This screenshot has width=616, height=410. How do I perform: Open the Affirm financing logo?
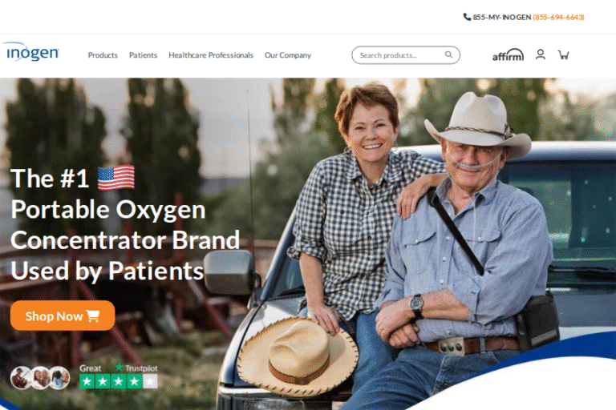tap(508, 54)
